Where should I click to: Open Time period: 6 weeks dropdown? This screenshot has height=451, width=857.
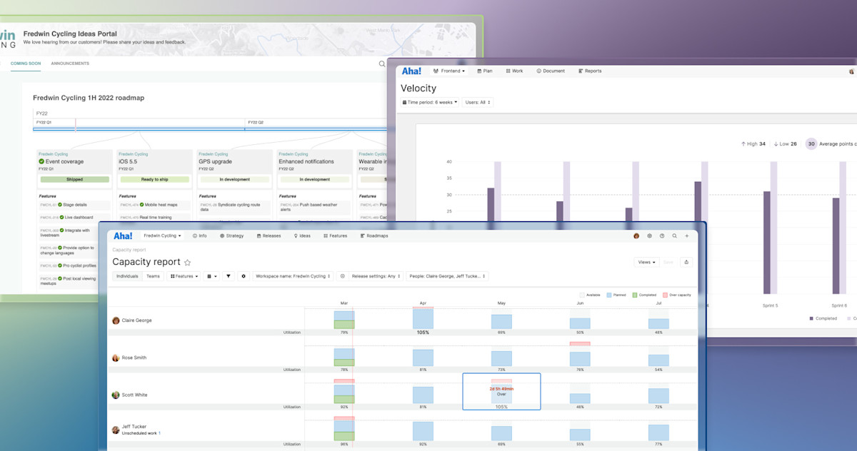coord(431,102)
